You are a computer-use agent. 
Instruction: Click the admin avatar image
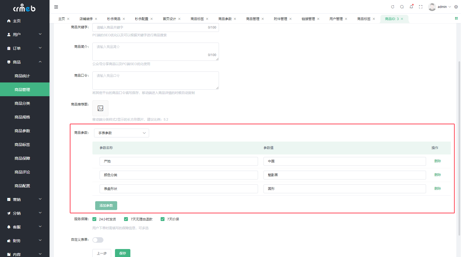click(432, 7)
